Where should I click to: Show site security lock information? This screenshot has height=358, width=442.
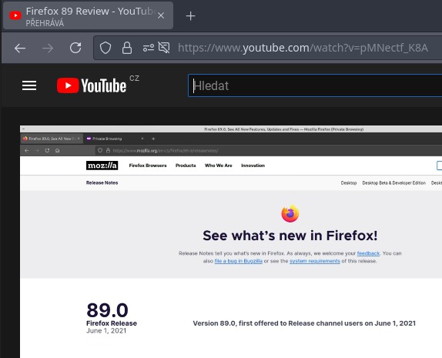[x=127, y=48]
